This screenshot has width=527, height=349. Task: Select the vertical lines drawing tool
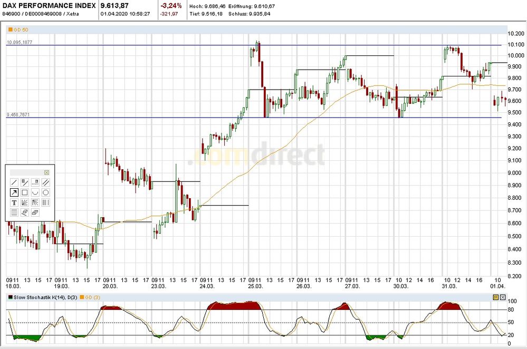pyautogui.click(x=46, y=203)
